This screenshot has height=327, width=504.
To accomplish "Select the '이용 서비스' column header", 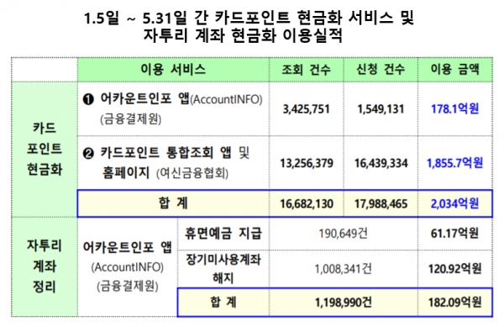I will [173, 69].
